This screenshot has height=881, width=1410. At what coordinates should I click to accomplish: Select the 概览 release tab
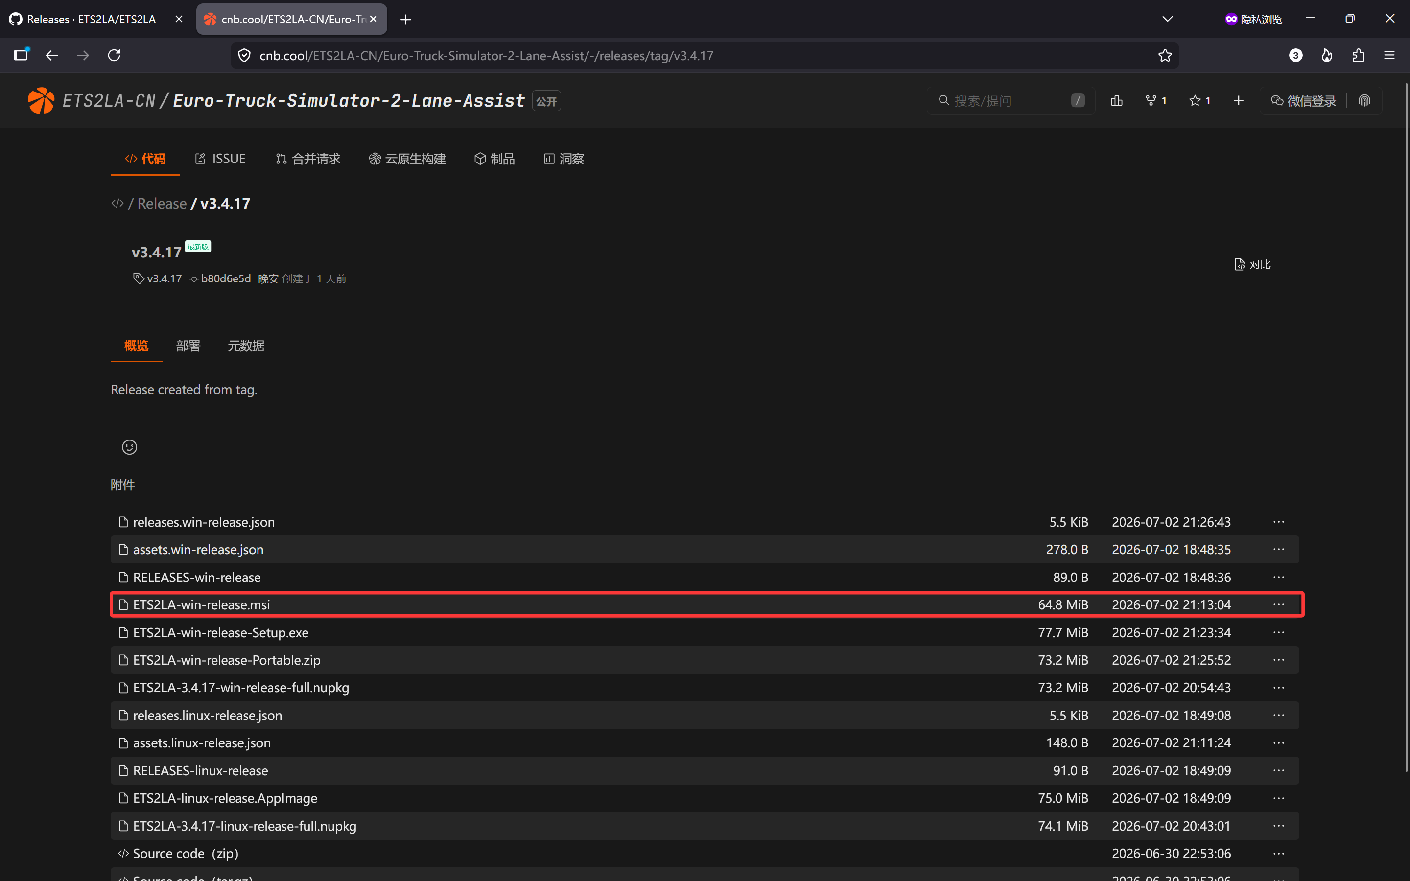136,346
